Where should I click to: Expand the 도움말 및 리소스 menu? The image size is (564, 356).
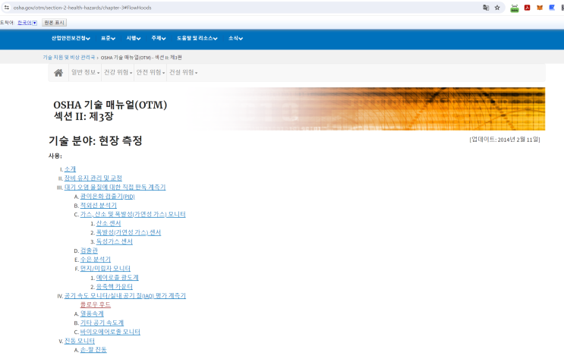coord(197,38)
